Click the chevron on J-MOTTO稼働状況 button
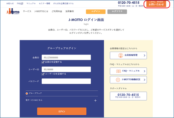Viewport: 174px width, 118px height. 145,80
